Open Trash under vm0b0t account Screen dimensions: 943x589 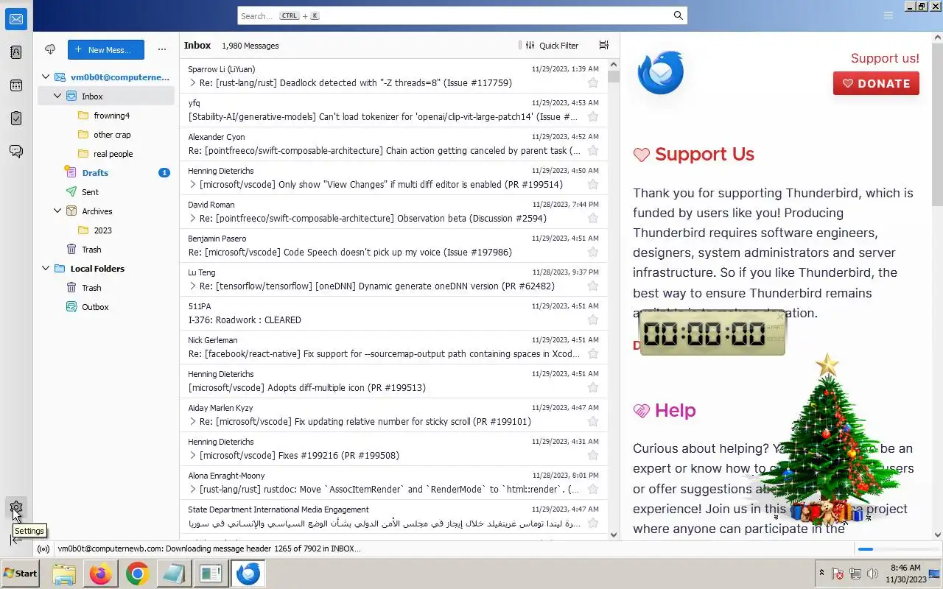coord(106,249)
